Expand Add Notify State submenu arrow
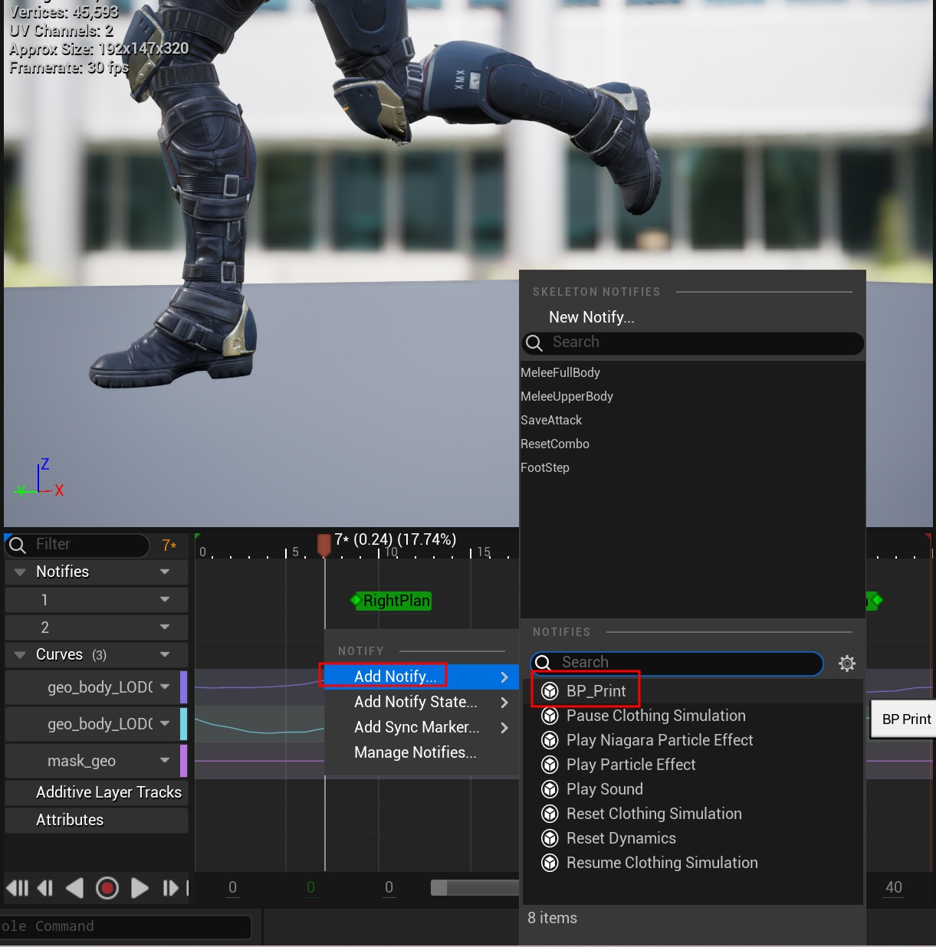 (x=504, y=703)
